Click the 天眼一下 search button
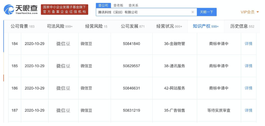The image size is (265, 126). (x=207, y=12)
